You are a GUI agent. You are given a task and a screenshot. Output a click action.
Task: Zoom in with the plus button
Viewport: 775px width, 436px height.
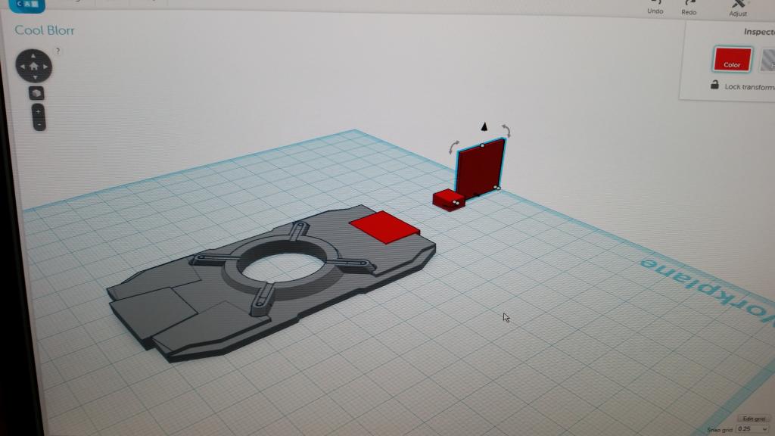[x=38, y=111]
